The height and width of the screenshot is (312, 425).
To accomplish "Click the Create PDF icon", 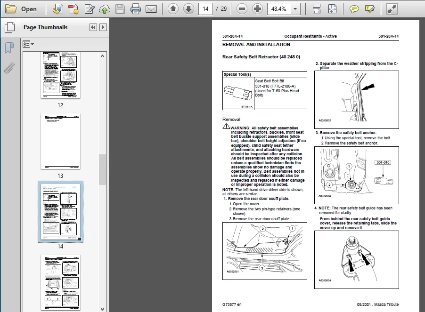I will click(x=73, y=9).
